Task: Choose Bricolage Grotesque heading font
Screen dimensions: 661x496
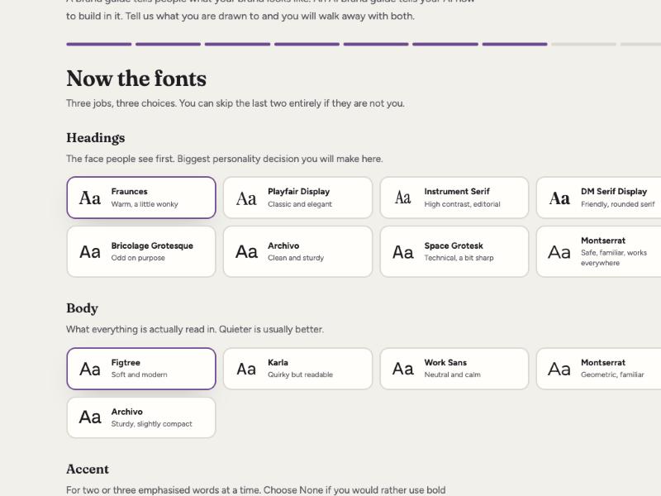Action: 141,251
